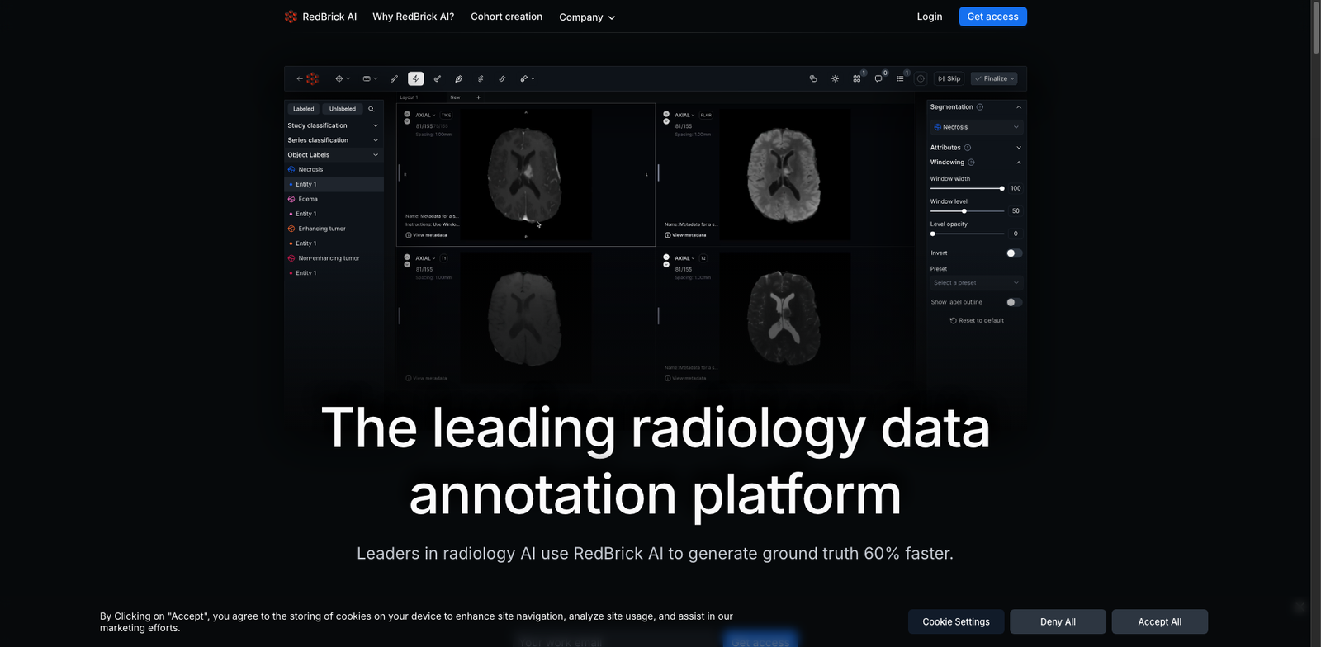The width and height of the screenshot is (1321, 647).
Task: Open the Company menu in navbar
Action: (587, 17)
